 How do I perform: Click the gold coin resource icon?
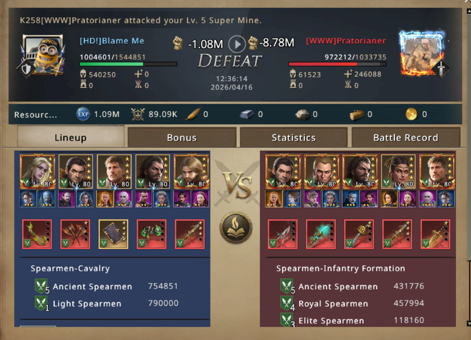pyautogui.click(x=411, y=114)
